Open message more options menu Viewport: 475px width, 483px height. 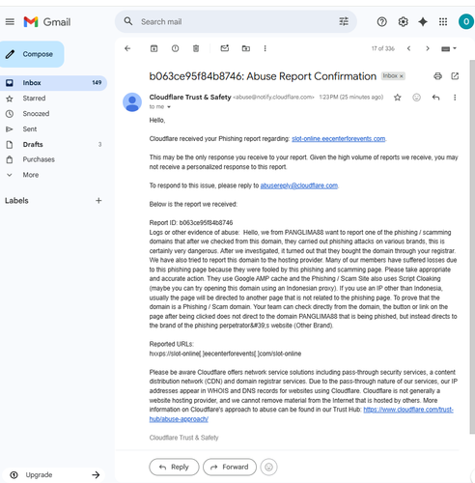455,98
